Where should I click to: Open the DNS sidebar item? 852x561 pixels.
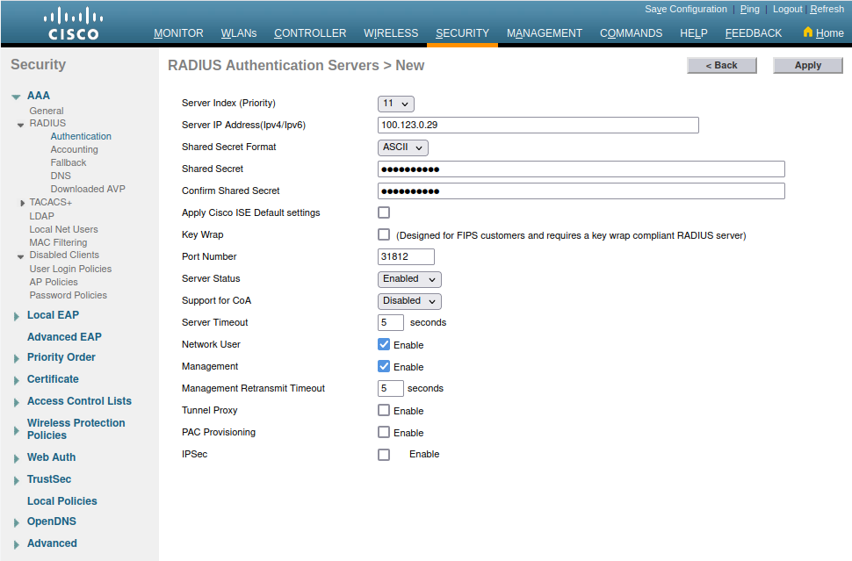(x=61, y=176)
